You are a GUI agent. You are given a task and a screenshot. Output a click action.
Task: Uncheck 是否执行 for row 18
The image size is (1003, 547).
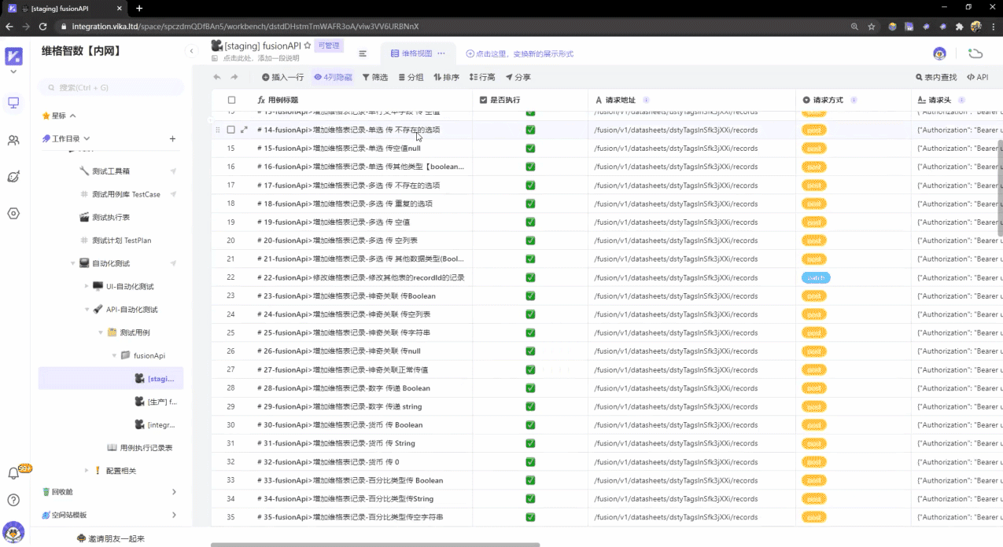(530, 204)
